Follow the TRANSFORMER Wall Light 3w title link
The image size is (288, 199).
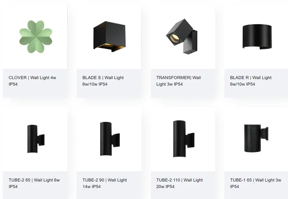tap(179, 81)
